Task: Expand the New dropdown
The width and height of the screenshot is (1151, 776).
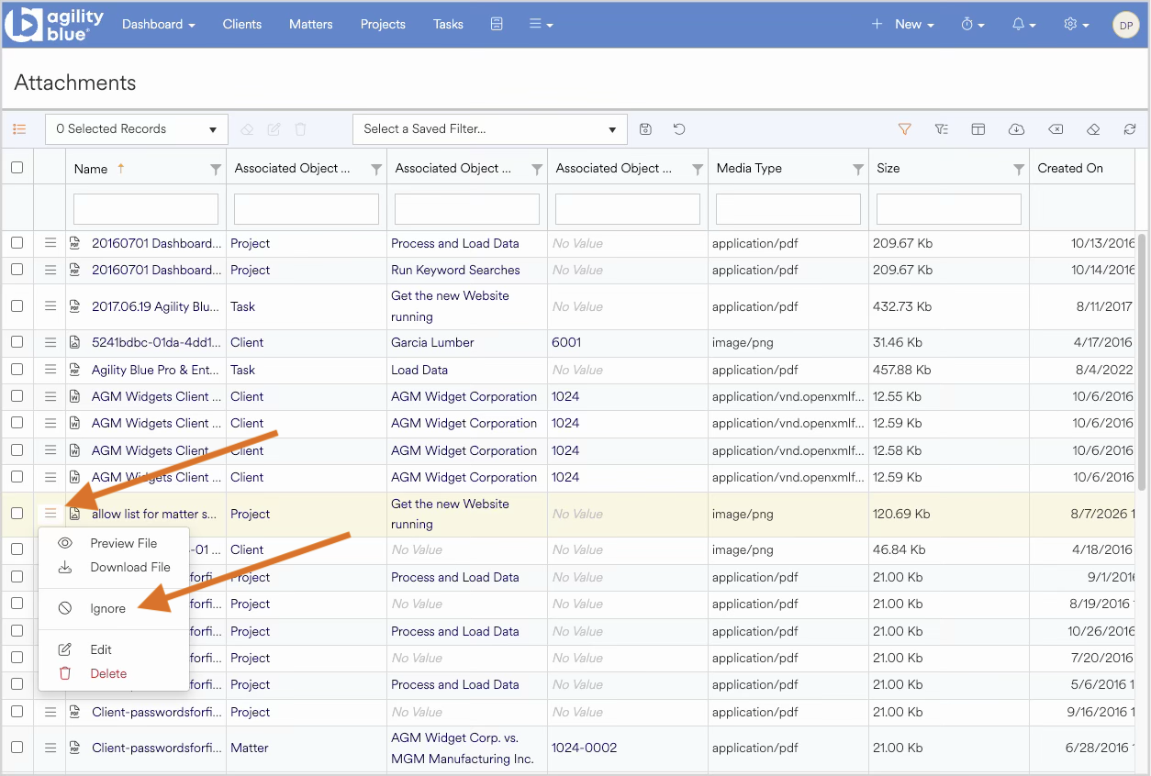Action: click(903, 25)
